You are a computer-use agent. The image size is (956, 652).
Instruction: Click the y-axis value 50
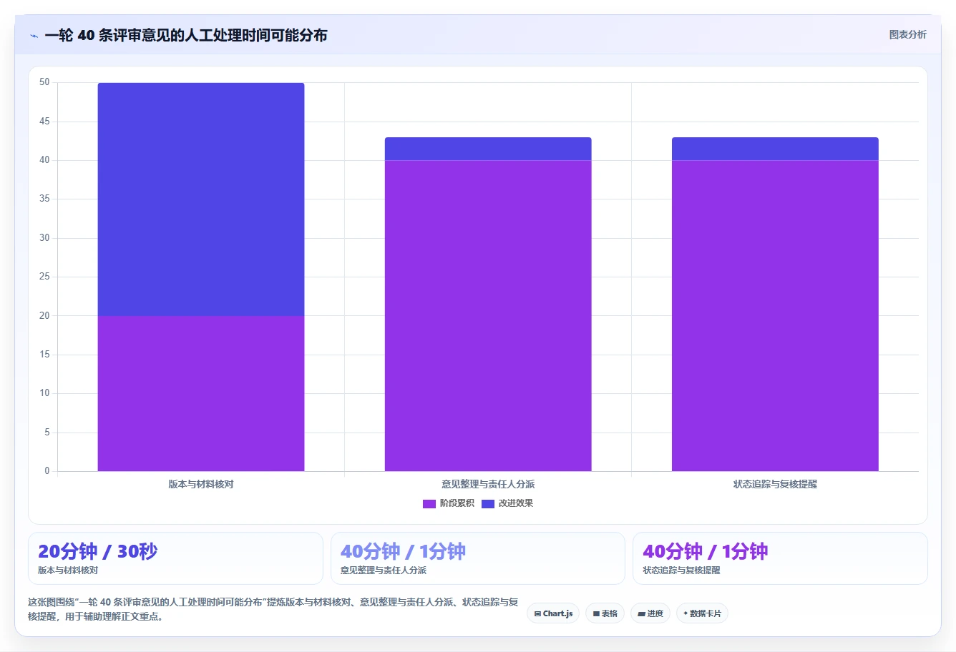[44, 82]
